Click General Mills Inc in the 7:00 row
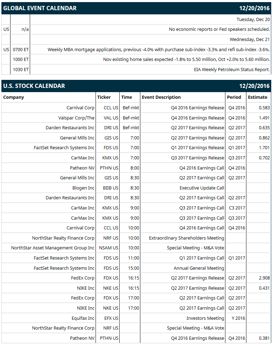 click(x=77, y=138)
